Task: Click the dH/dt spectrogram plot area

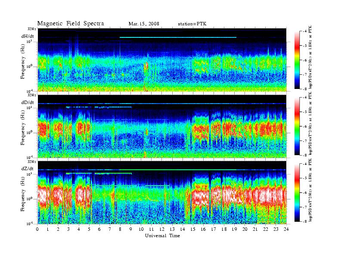Action: [162, 60]
